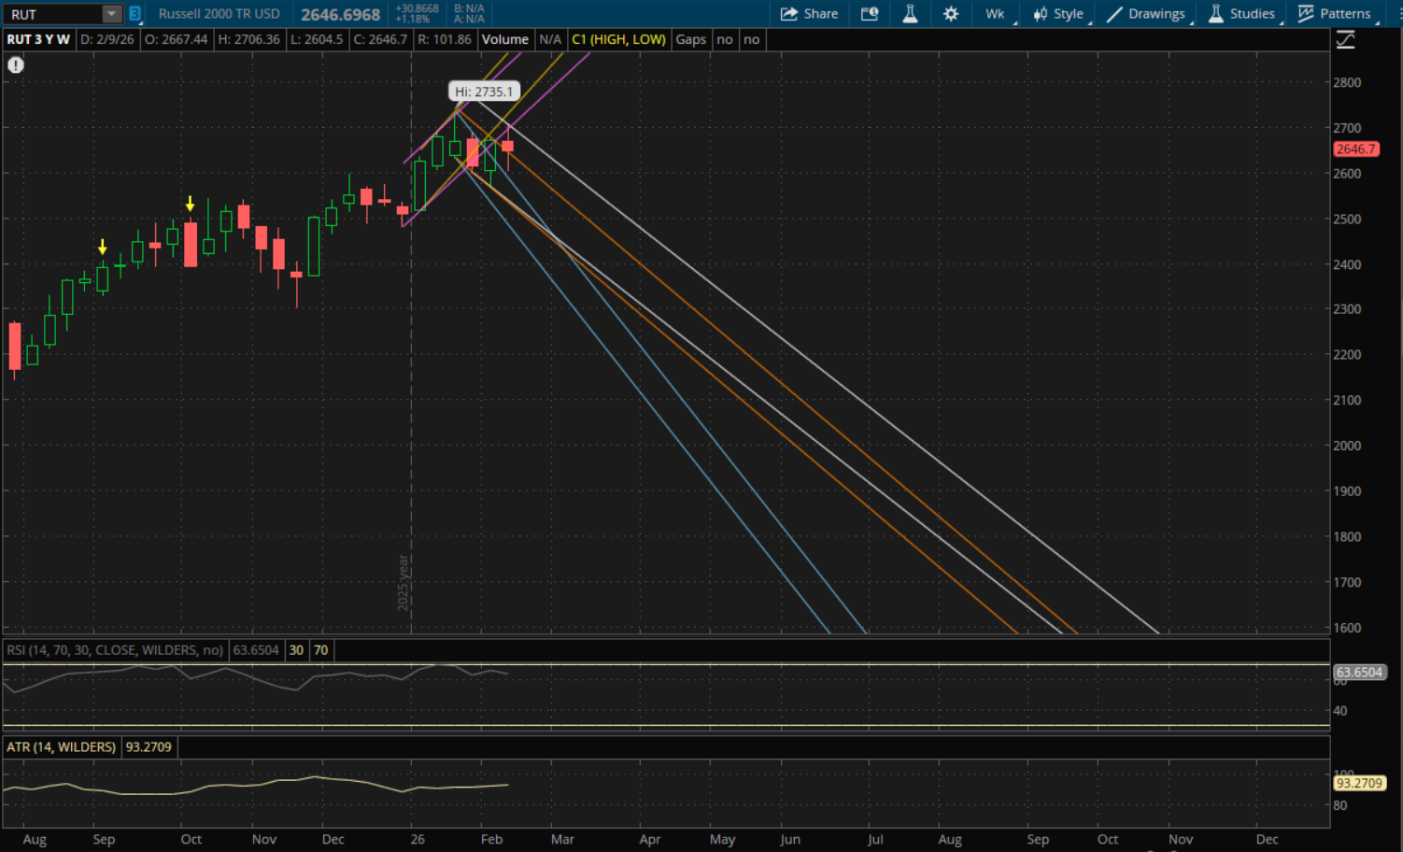The image size is (1403, 852).
Task: Click the flask Edit Studies icon
Action: 910,14
